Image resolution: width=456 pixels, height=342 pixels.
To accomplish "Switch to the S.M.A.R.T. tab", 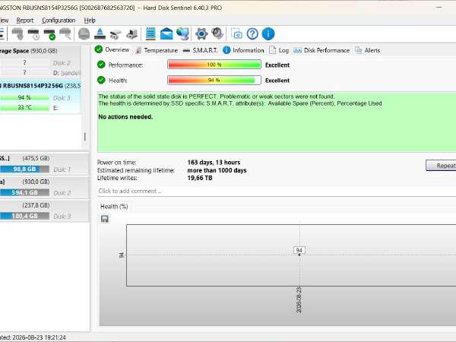I will point(201,50).
